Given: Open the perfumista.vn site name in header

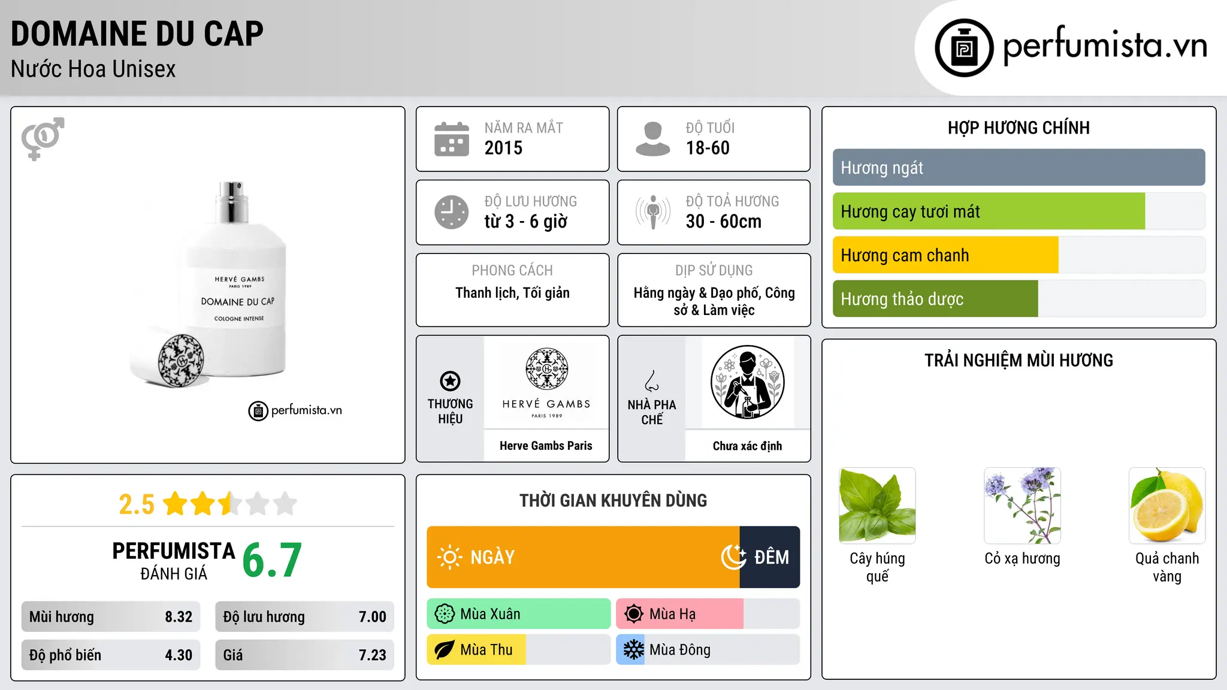Looking at the screenshot, I should point(1105,46).
